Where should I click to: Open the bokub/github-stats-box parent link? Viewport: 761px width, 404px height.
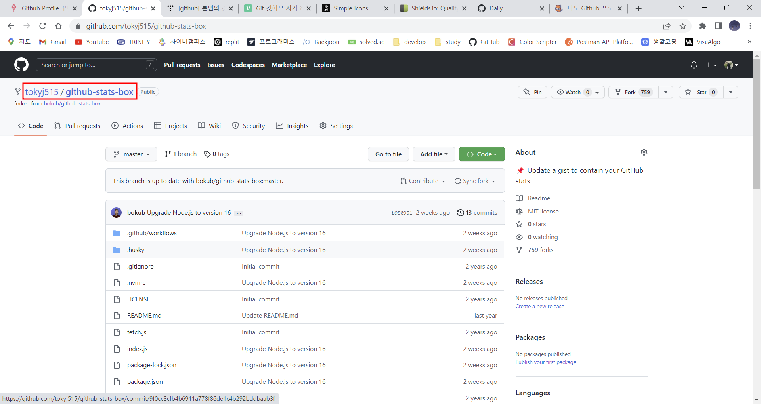[72, 104]
